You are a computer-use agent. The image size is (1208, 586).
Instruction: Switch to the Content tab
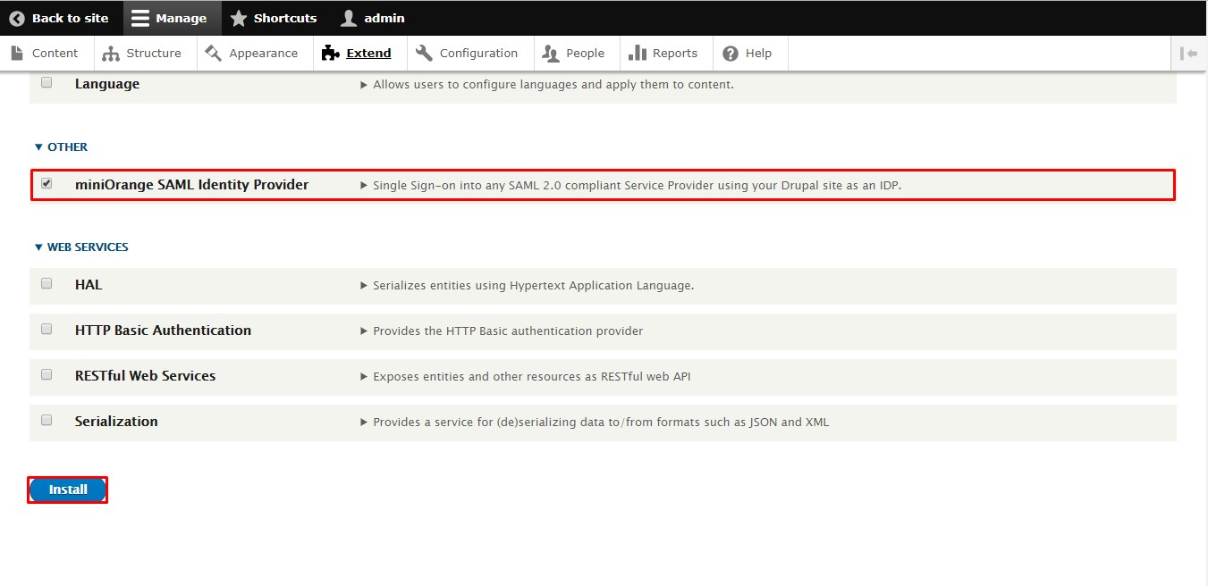pyautogui.click(x=46, y=53)
